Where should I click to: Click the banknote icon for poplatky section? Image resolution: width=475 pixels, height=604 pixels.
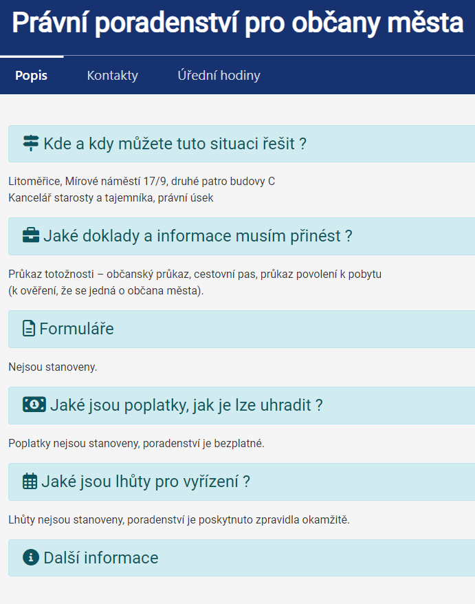point(34,405)
